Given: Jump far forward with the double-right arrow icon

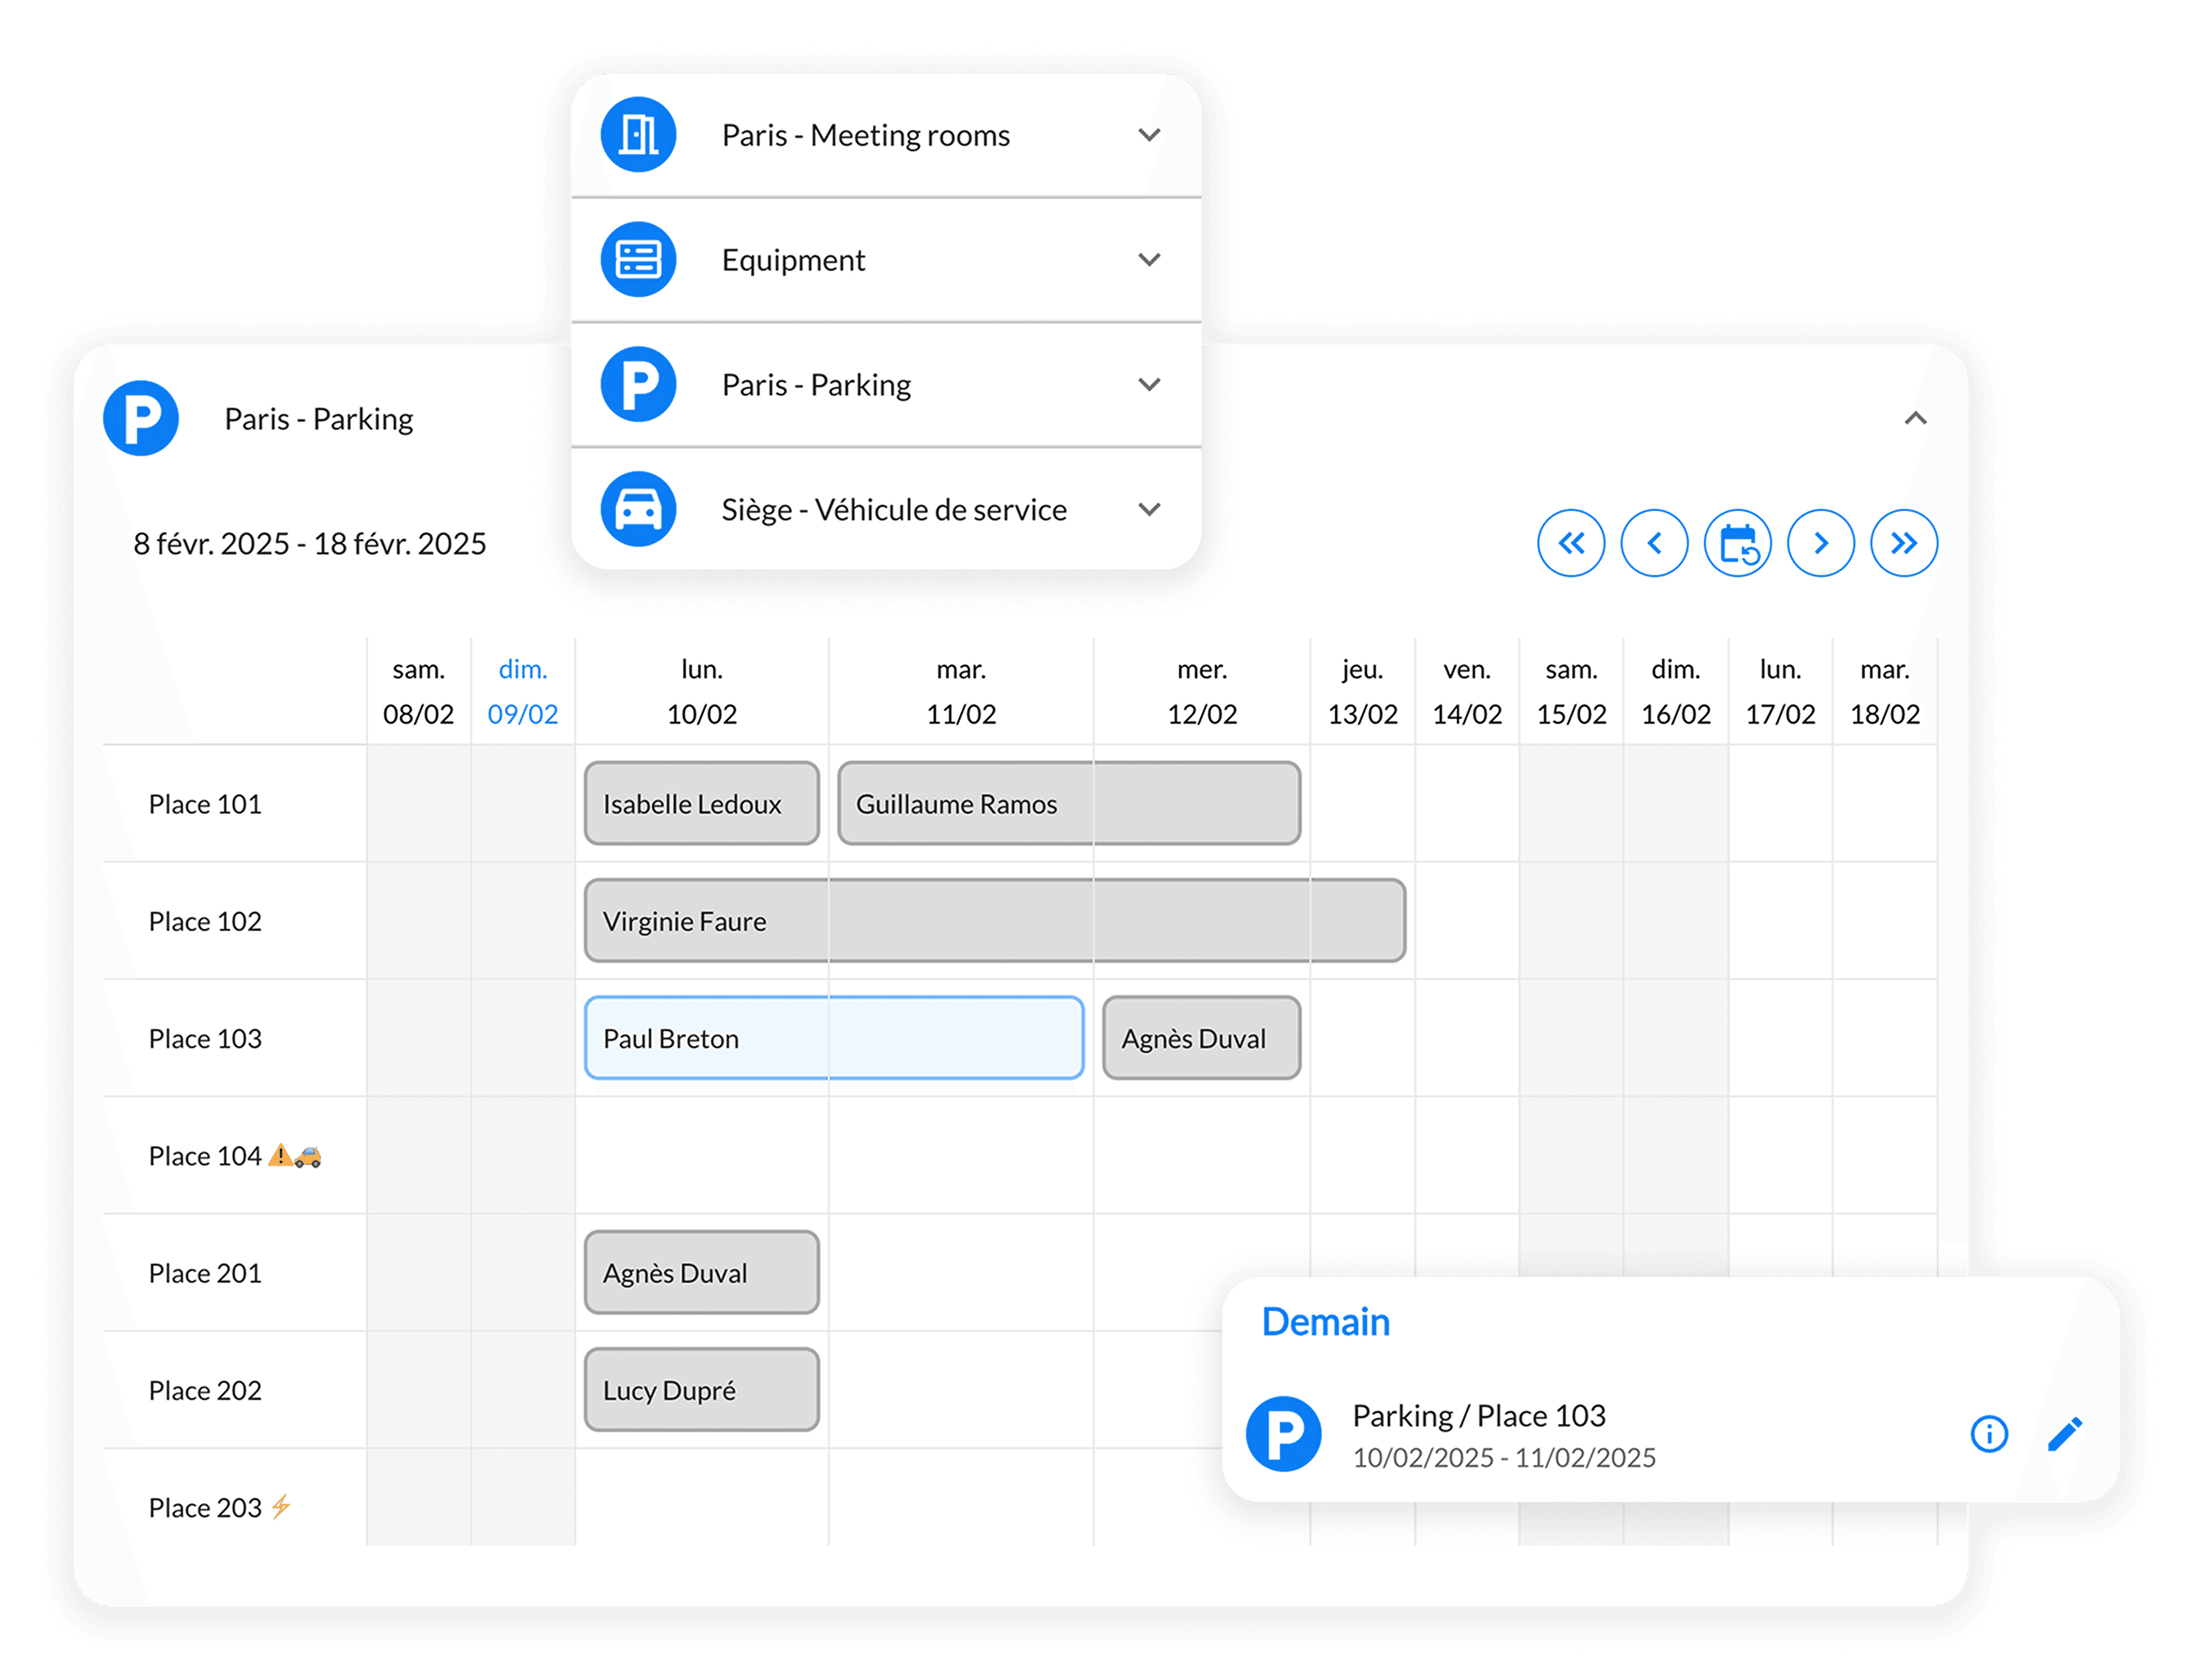Looking at the screenshot, I should [x=1904, y=543].
